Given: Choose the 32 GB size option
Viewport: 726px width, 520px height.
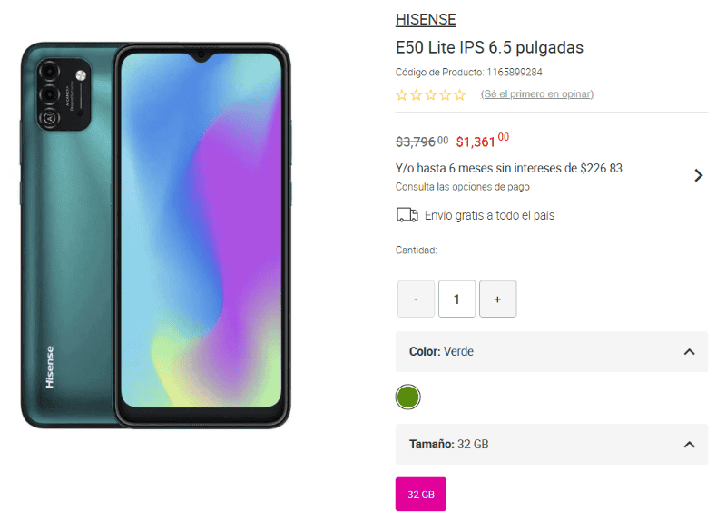Looking at the screenshot, I should pyautogui.click(x=421, y=495).
